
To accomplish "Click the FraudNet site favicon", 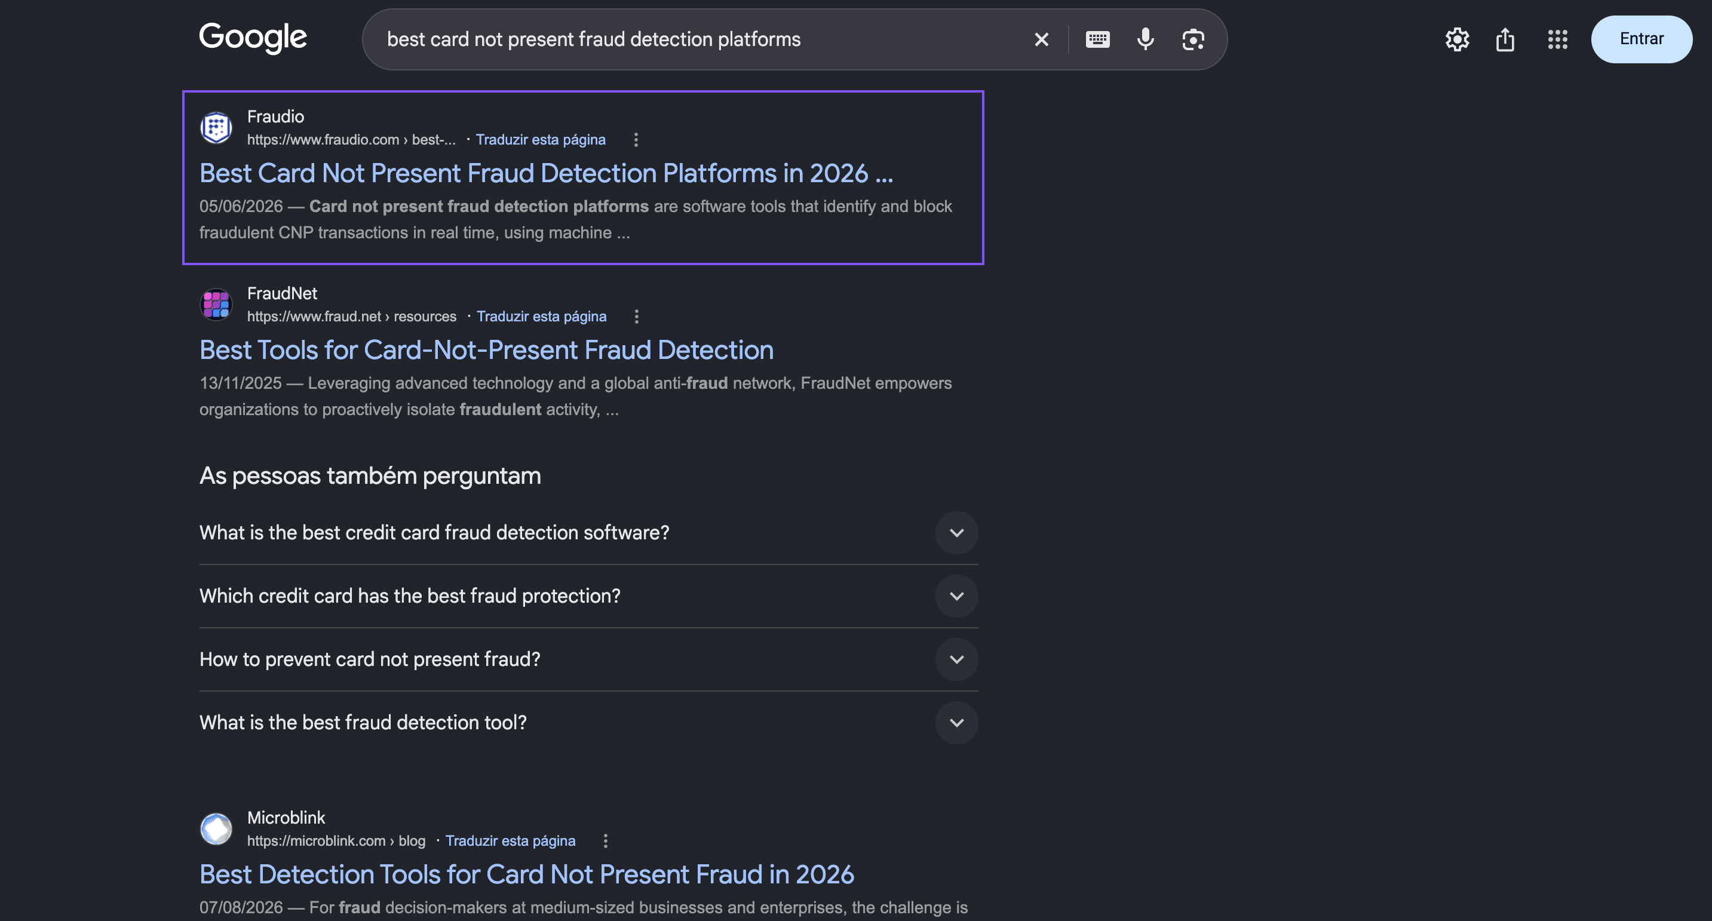I will point(216,305).
